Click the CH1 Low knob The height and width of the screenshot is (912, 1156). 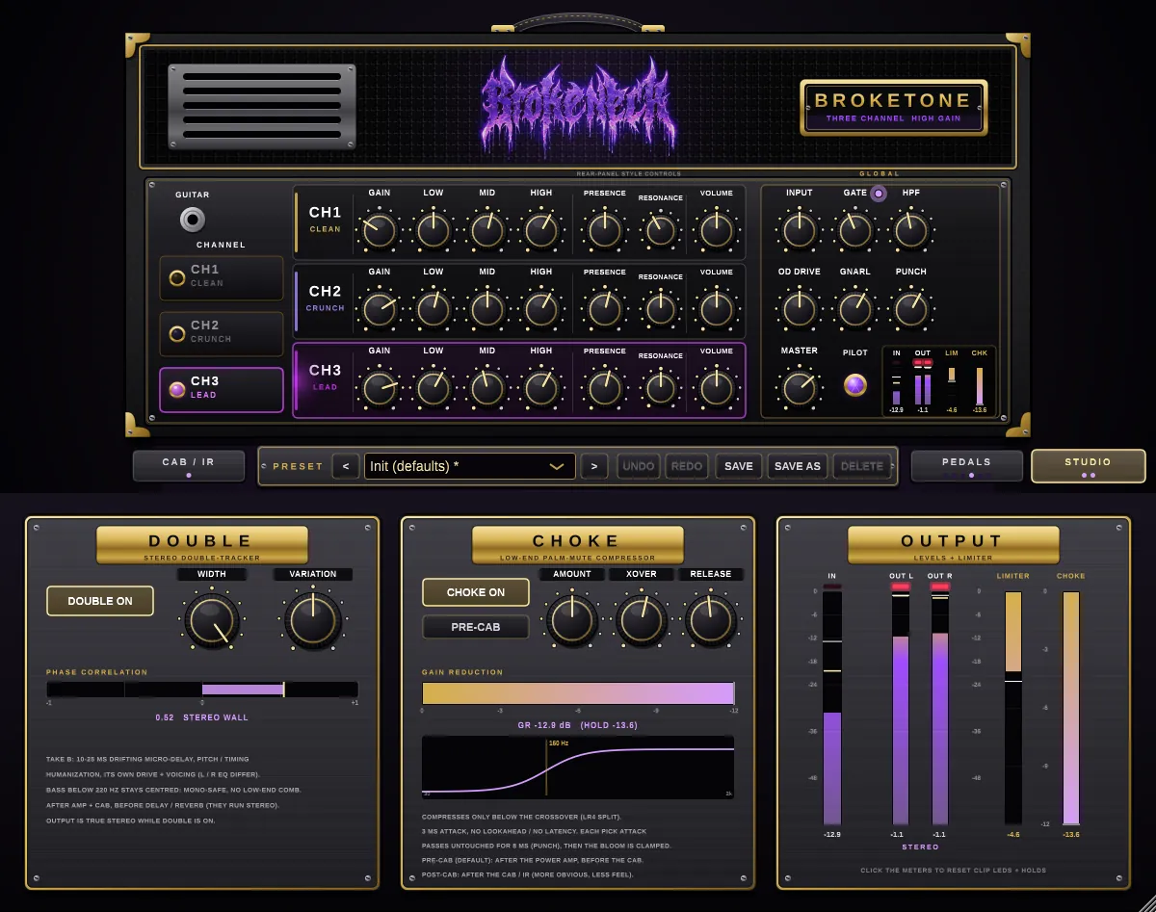[x=433, y=231]
